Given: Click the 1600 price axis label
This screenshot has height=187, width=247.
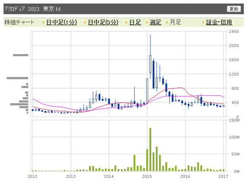Looking at the screenshot, I should [x=234, y=60].
